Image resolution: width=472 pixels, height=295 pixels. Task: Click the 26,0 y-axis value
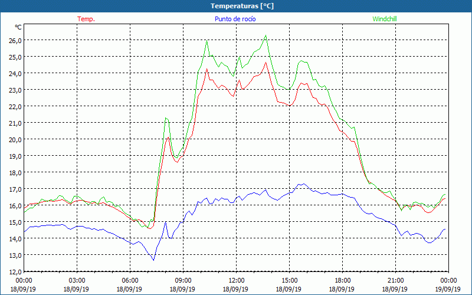(x=15, y=40)
